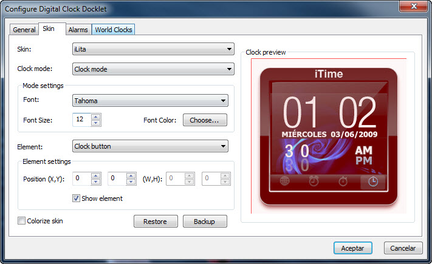Viewport: 432px width, 264px height.
Task: Increase the Font Size spinner value
Action: click(x=95, y=117)
